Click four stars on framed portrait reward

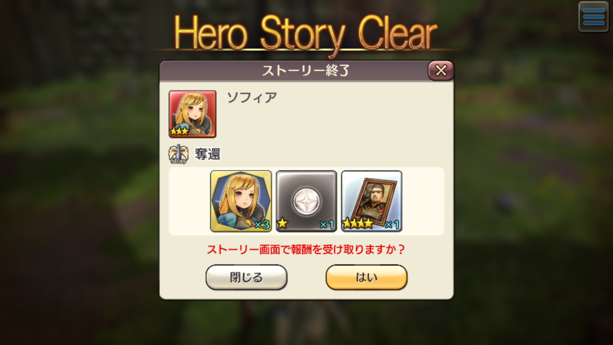click(x=358, y=223)
